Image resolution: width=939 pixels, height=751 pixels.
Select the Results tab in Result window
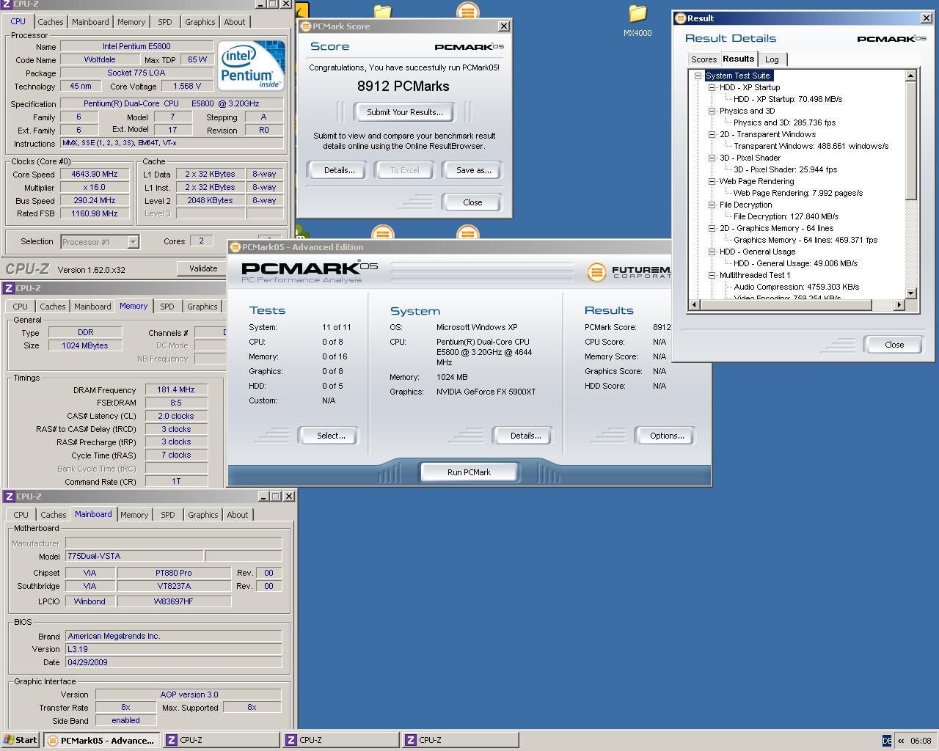(x=738, y=59)
